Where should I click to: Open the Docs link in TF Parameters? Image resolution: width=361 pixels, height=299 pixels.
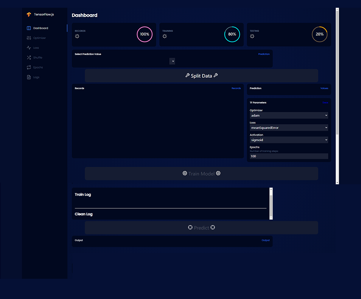coord(325,103)
